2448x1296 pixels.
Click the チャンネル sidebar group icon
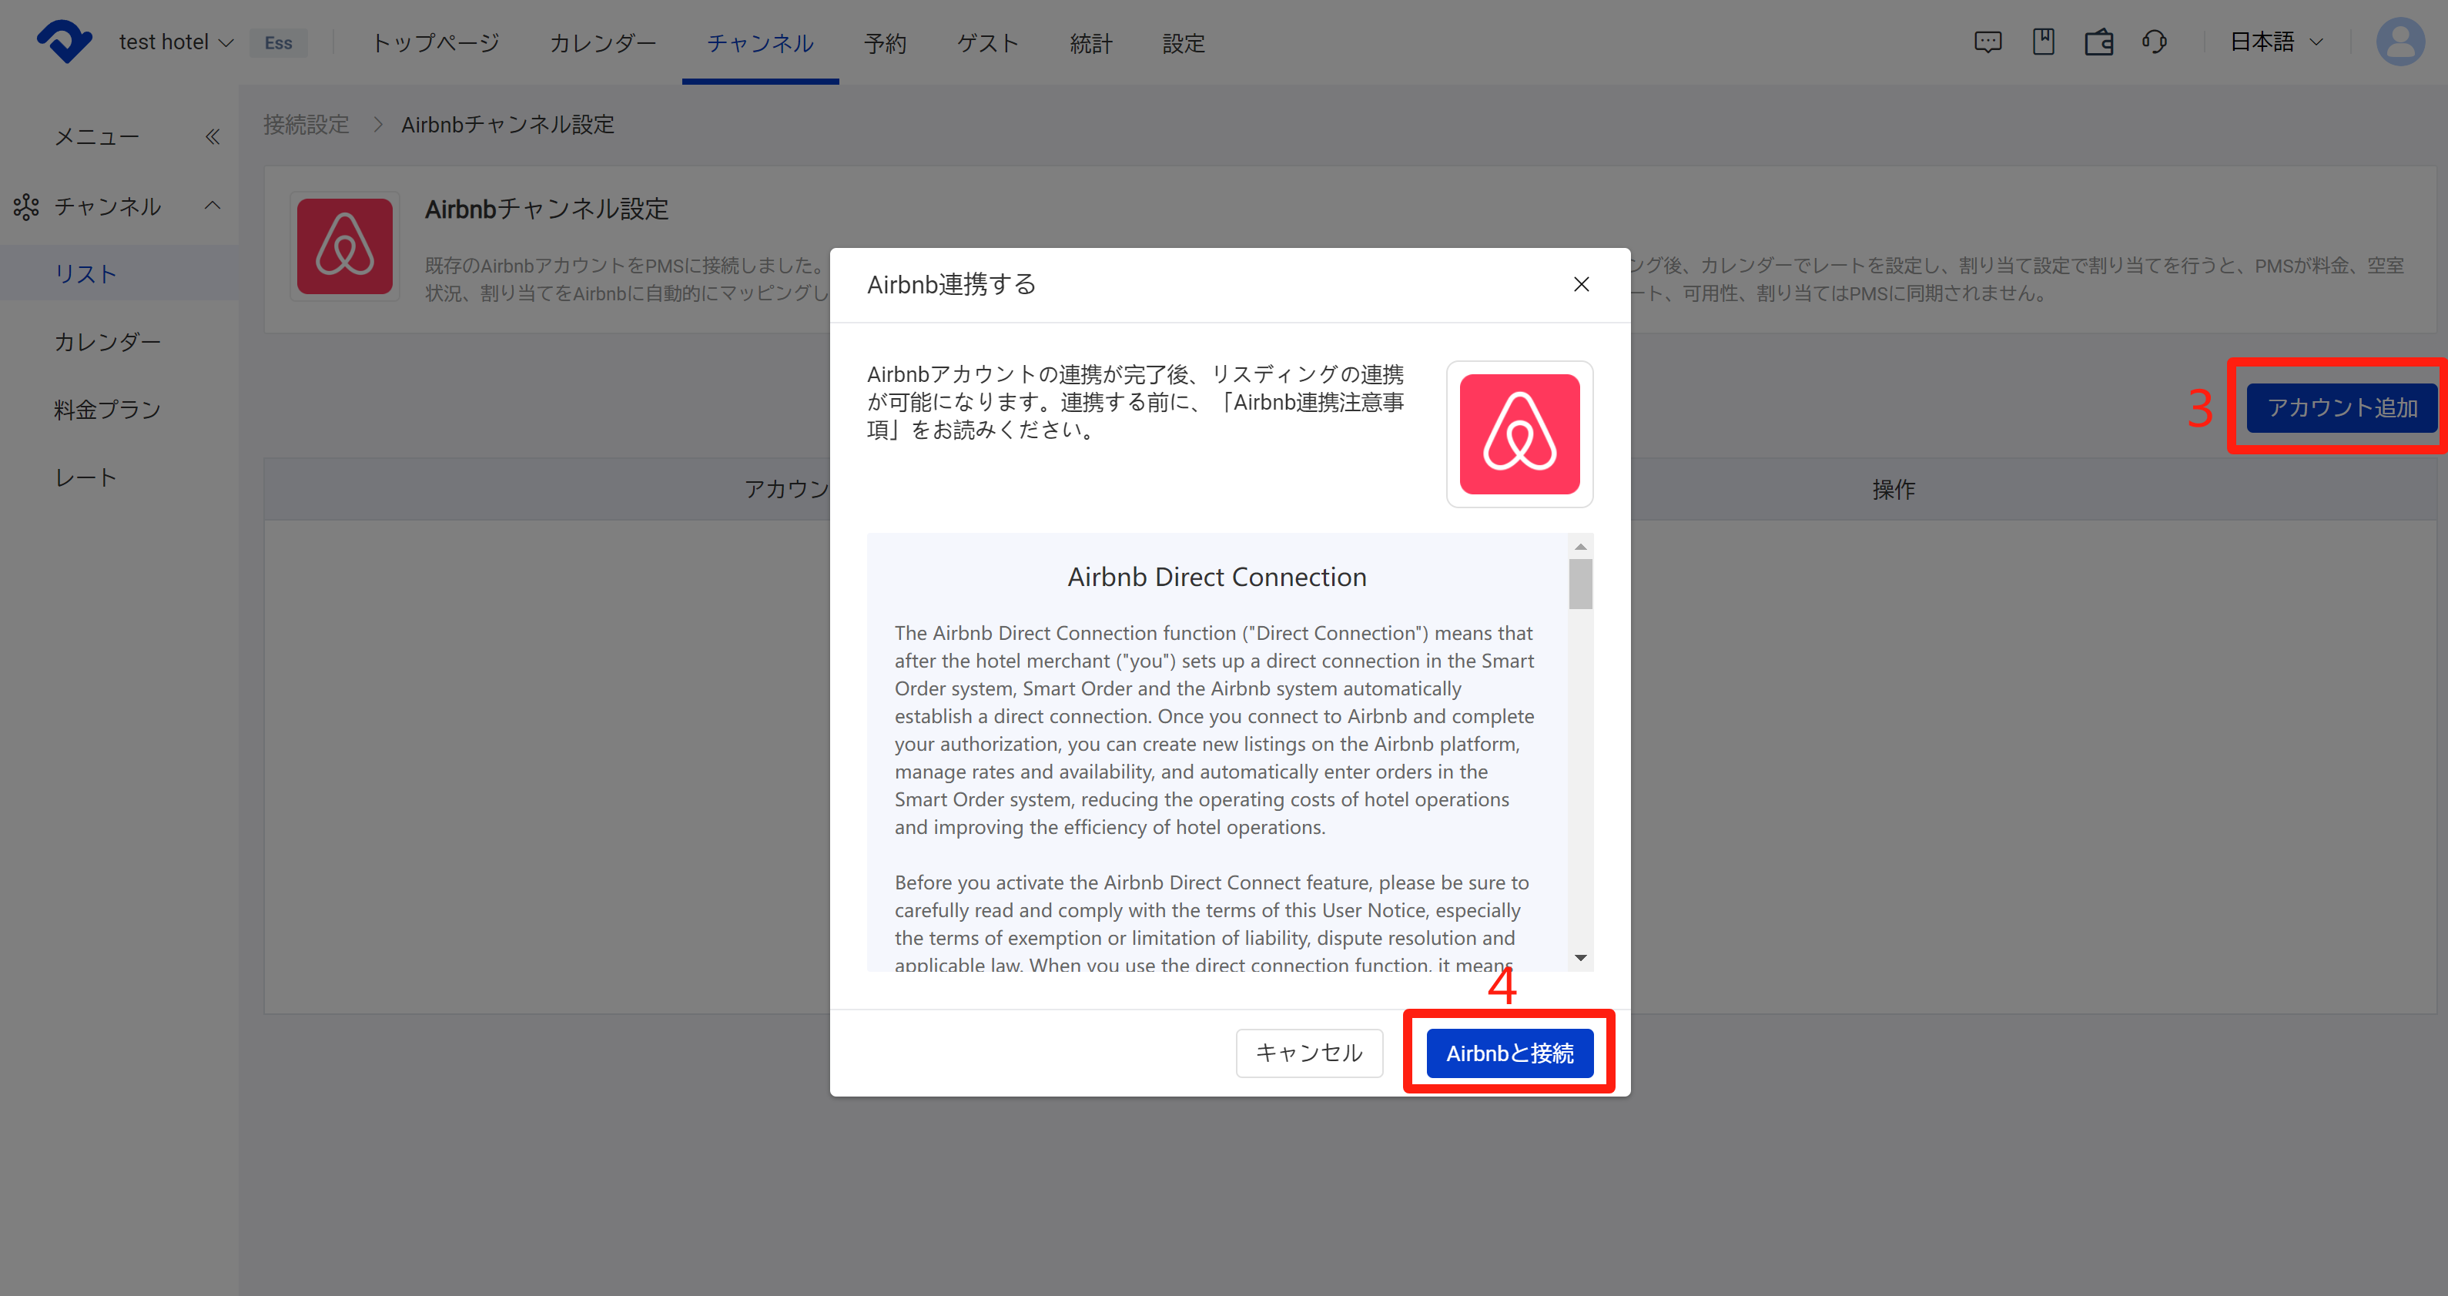(x=25, y=206)
